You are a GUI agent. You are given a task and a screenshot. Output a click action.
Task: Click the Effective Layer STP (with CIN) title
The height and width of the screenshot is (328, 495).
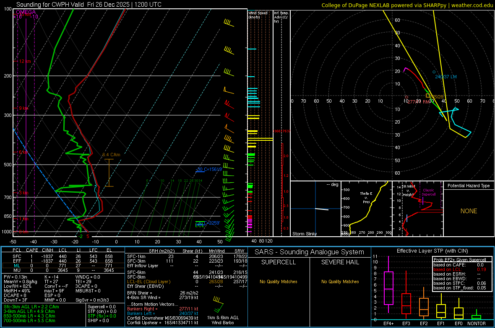[x=432, y=251]
